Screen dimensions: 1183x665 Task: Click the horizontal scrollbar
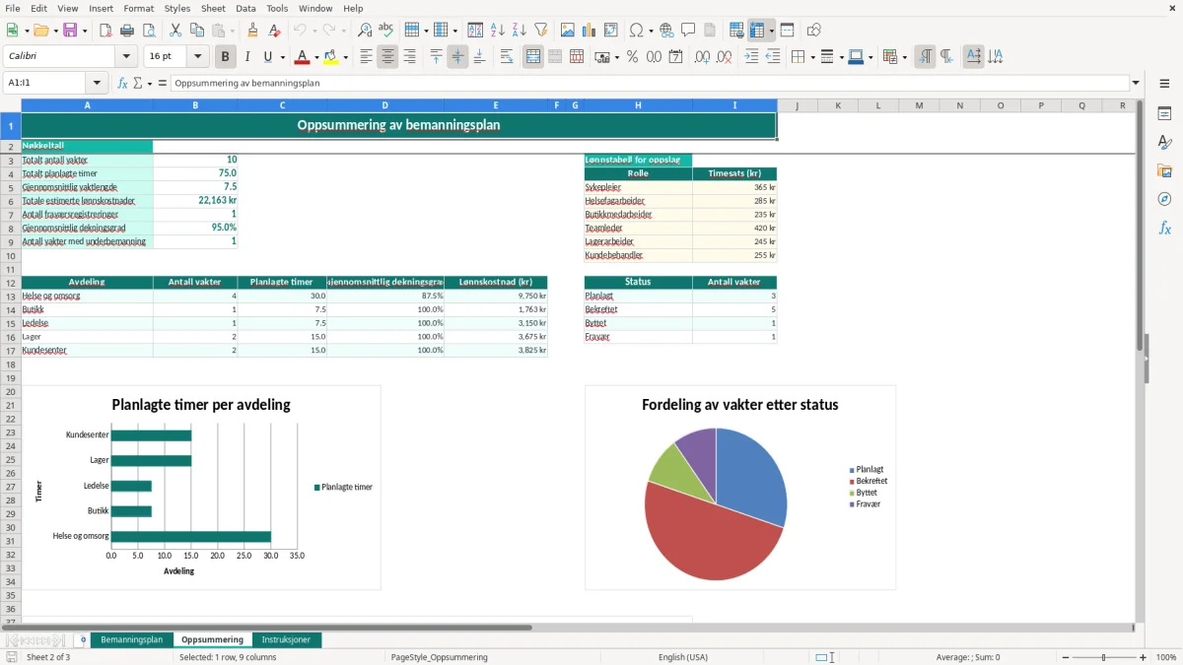click(x=276, y=627)
